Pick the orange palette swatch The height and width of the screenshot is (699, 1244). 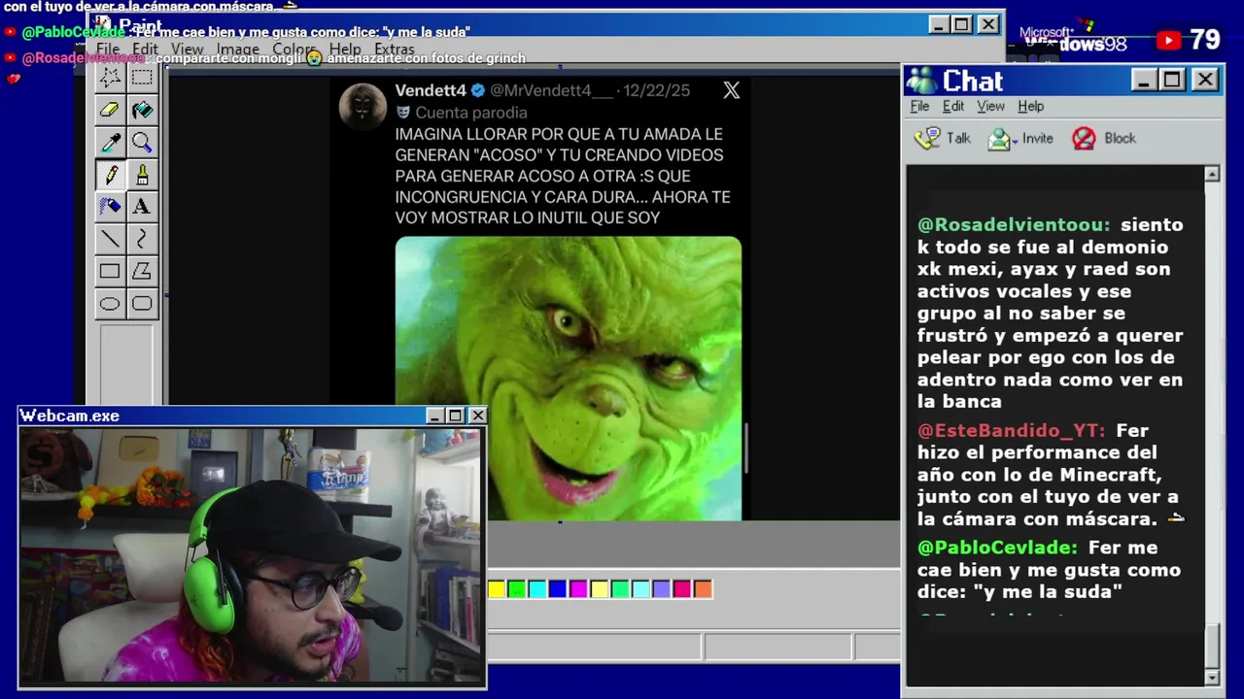pos(703,589)
